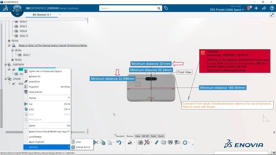Open the Paste dropdown arrow in toolbar
This screenshot has width=276, height=155.
[114, 142]
